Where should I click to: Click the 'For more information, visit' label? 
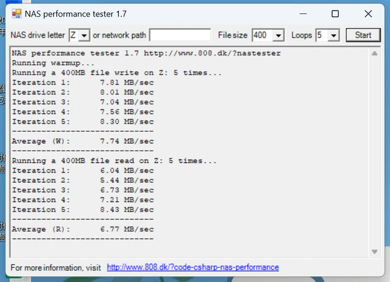pos(55,267)
